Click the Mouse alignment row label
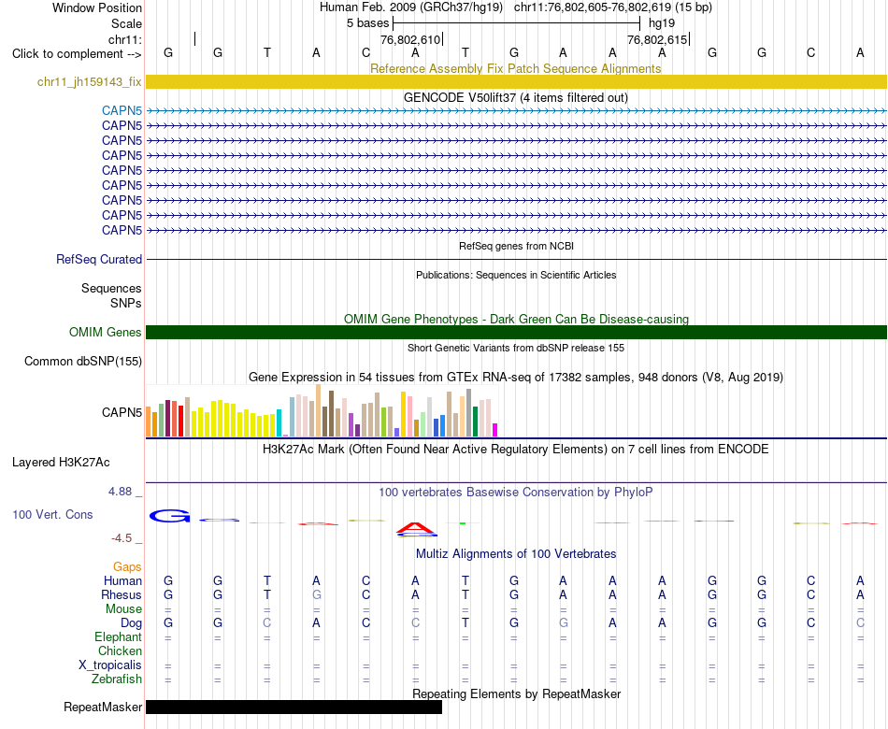Screen dimensions: 888x729 click(123, 609)
